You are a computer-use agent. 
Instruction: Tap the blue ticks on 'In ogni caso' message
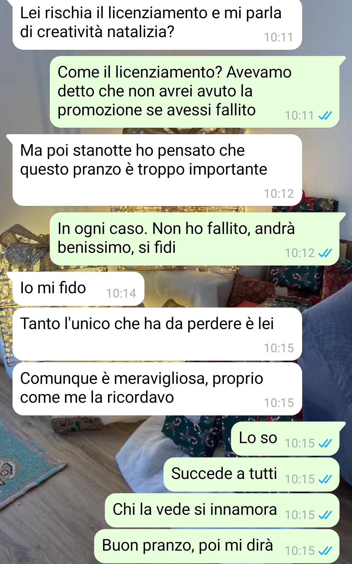point(325,253)
